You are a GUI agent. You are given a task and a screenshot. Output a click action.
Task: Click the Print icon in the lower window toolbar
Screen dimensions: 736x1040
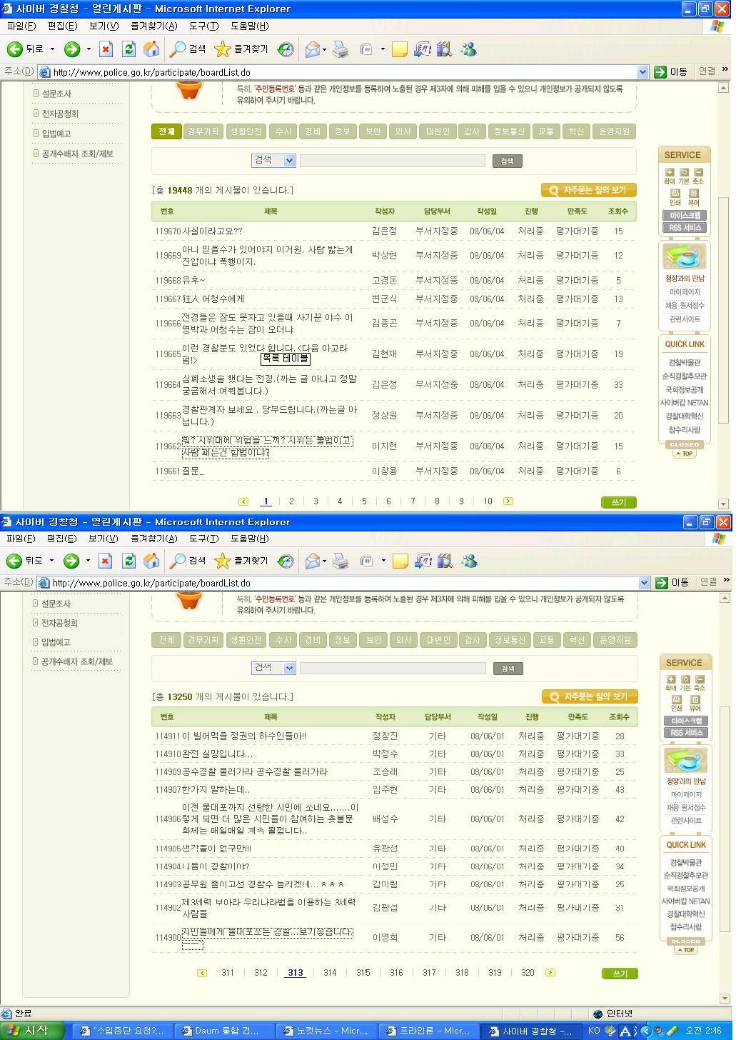(x=341, y=561)
